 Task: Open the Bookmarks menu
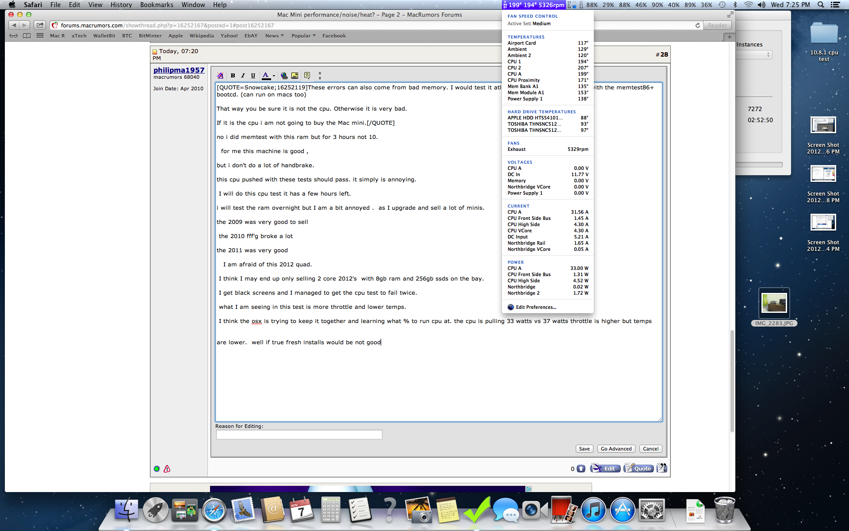pos(157,5)
